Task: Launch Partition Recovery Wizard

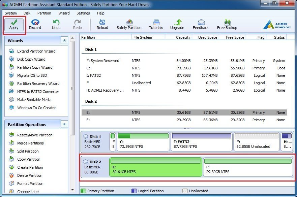Action: click(x=34, y=84)
